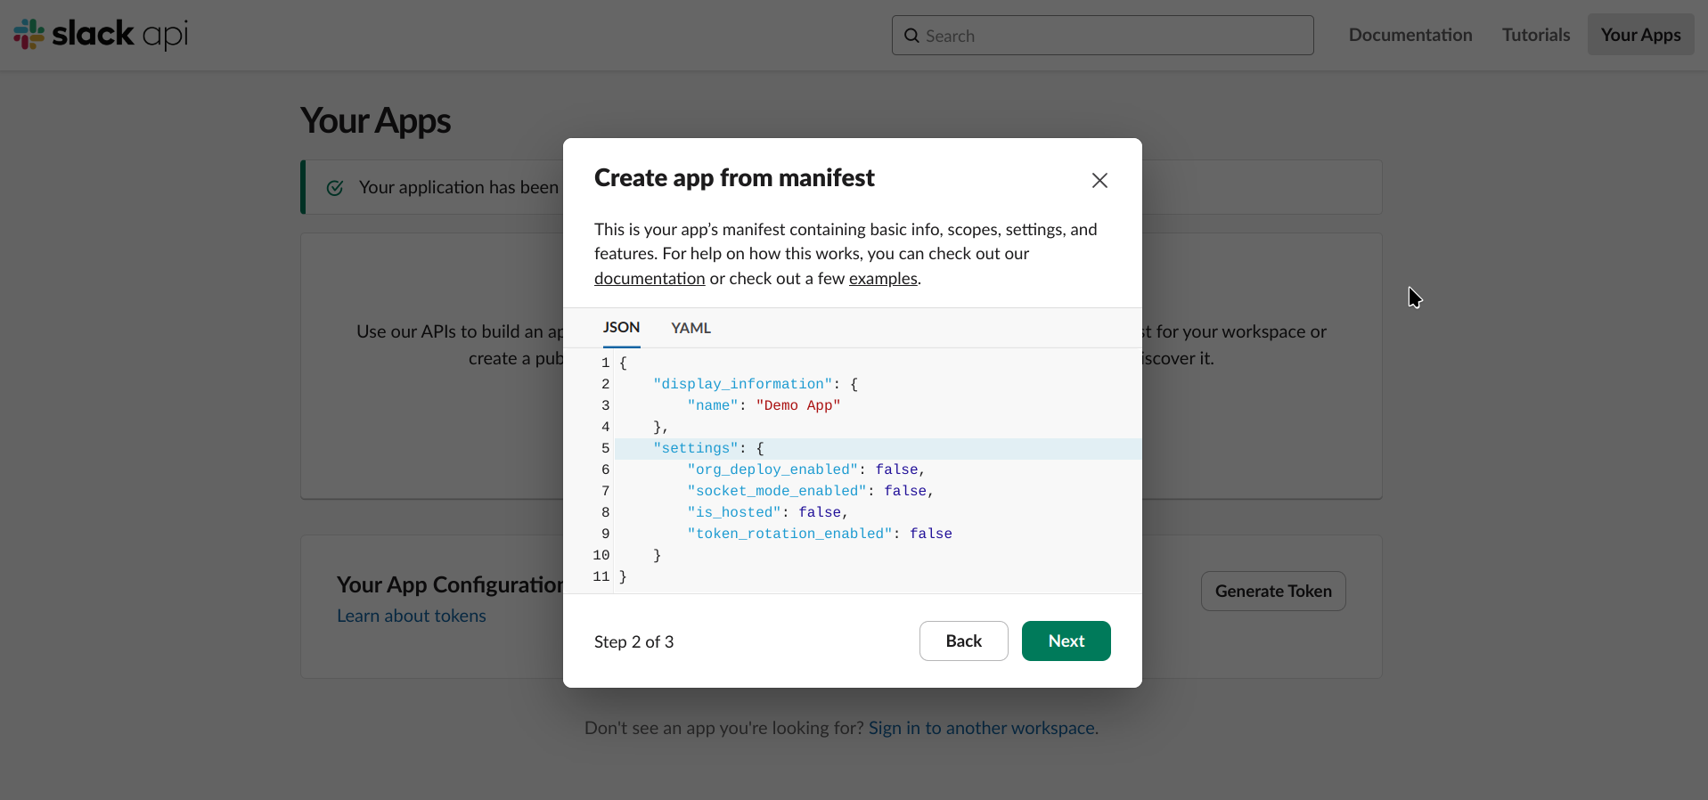Click the Slack logo icon
Viewport: 1708px width, 800px height.
[x=29, y=35]
